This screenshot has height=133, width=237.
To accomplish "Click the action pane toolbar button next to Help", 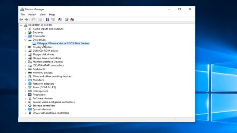I will pyautogui.click(x=53, y=20).
